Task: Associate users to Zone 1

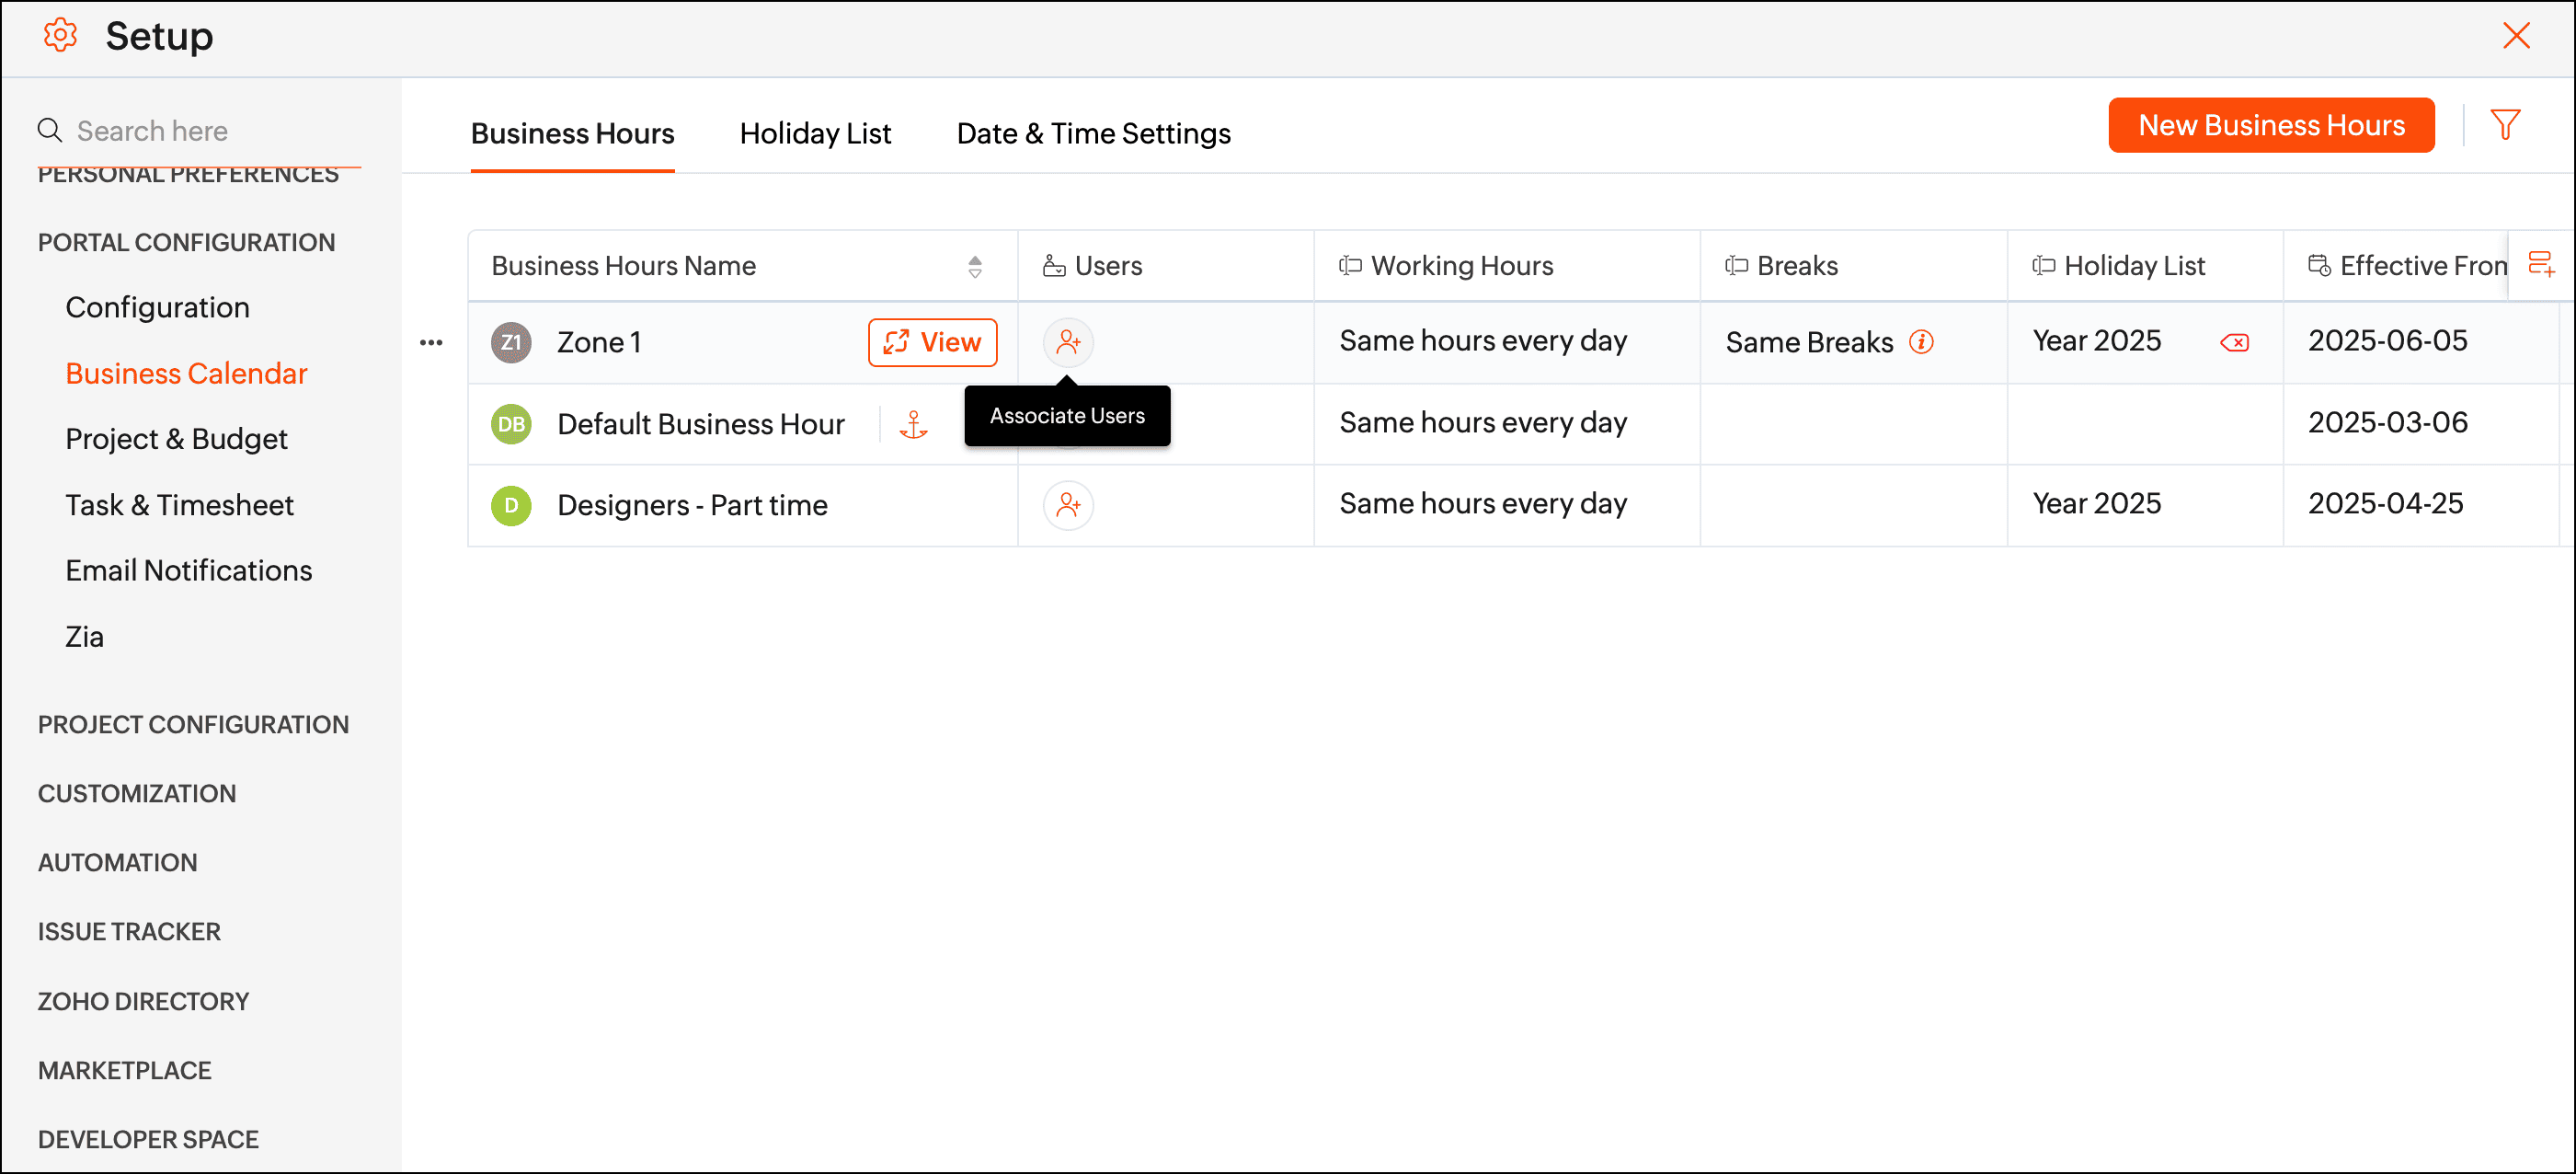Action: coord(1068,342)
